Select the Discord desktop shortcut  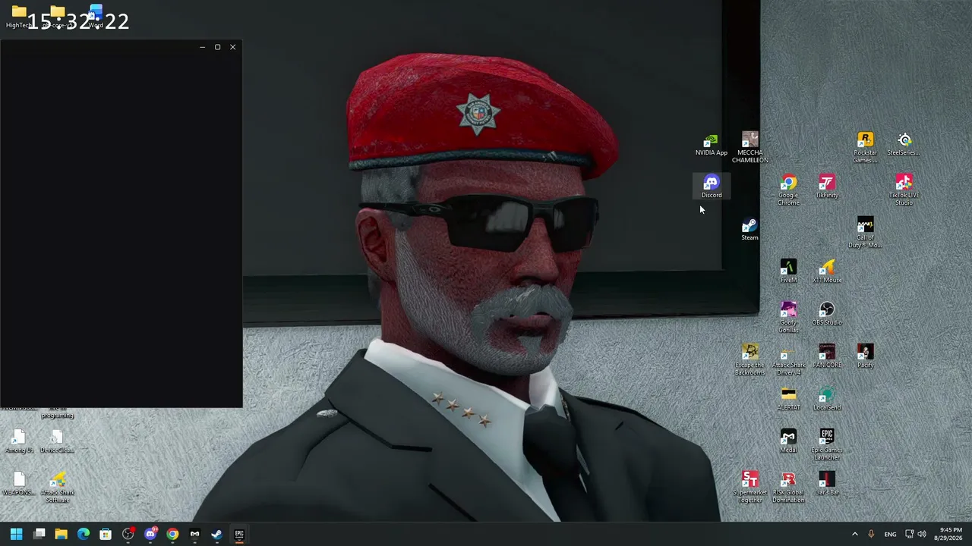(x=711, y=187)
